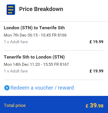The height and width of the screenshot is (113, 108).
Task: Click the line under the Price Breakdown header
Action: [x=54, y=21]
